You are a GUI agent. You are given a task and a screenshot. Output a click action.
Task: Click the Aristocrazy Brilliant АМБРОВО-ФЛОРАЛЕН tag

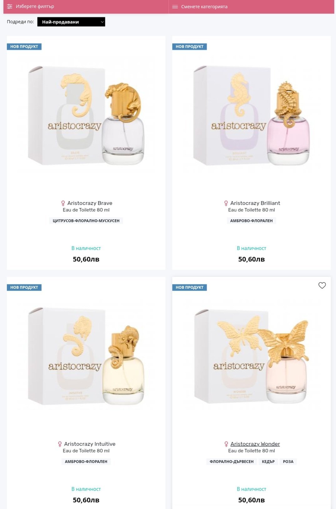point(252,221)
